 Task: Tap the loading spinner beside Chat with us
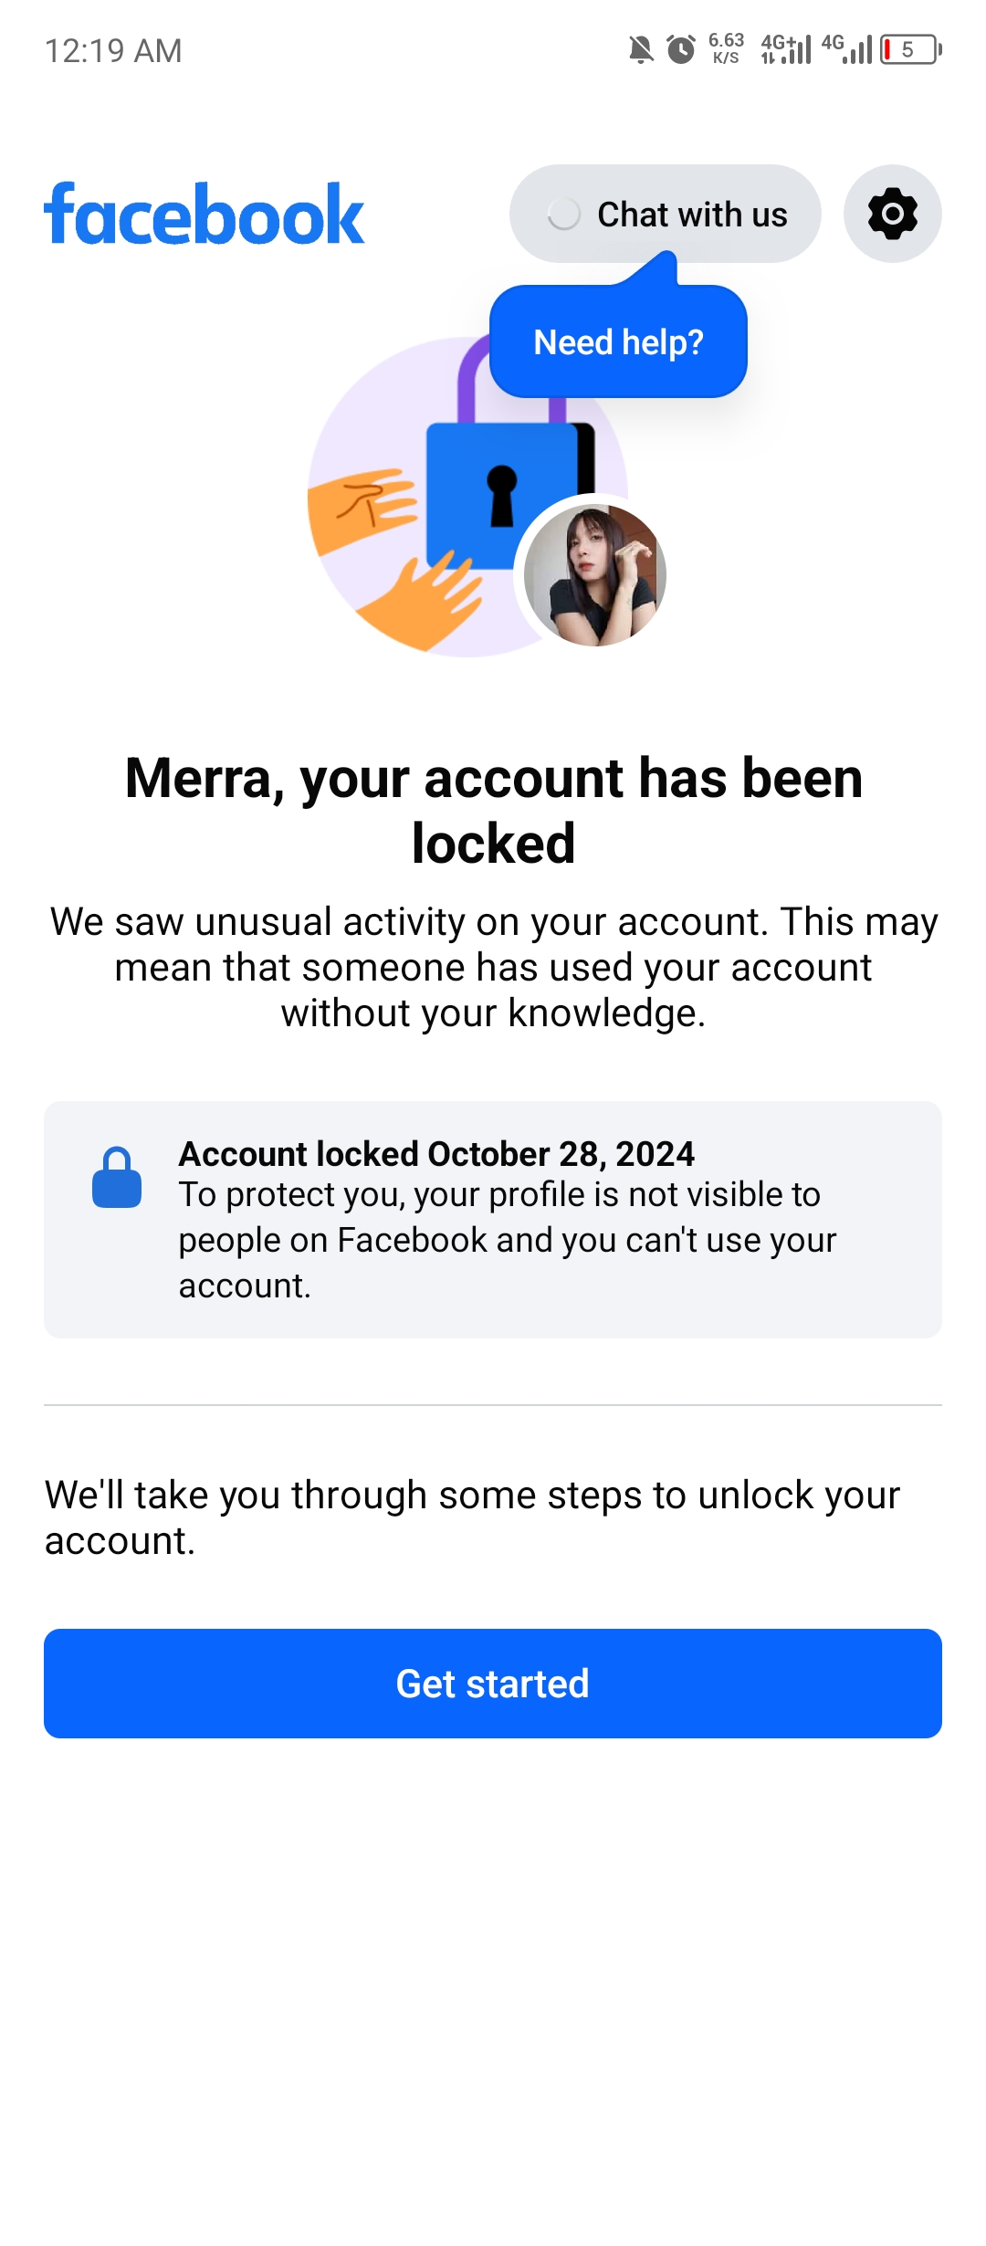click(563, 215)
